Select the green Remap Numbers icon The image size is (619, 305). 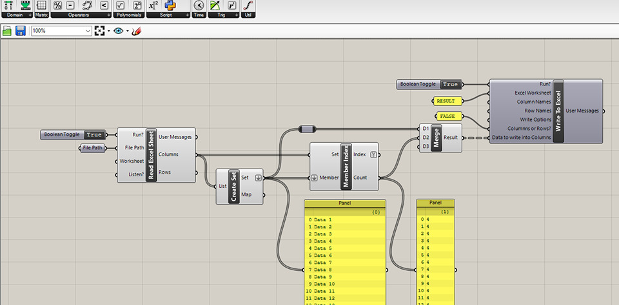(25, 5)
